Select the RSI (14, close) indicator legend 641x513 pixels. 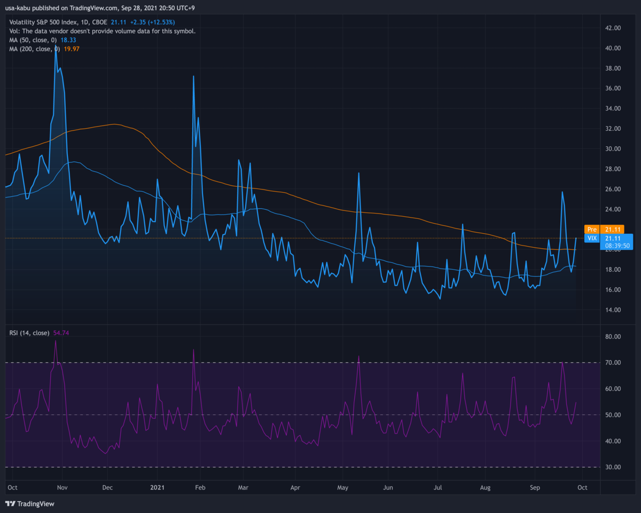pos(29,333)
